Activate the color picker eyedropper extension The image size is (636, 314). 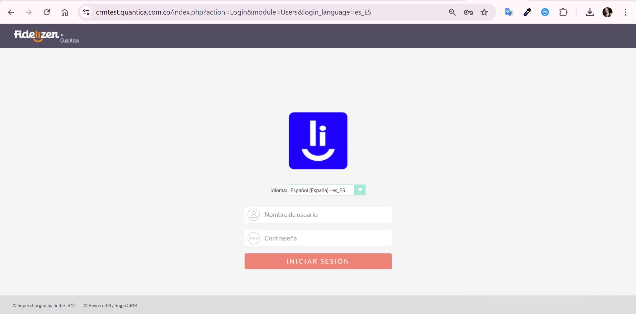[527, 12]
